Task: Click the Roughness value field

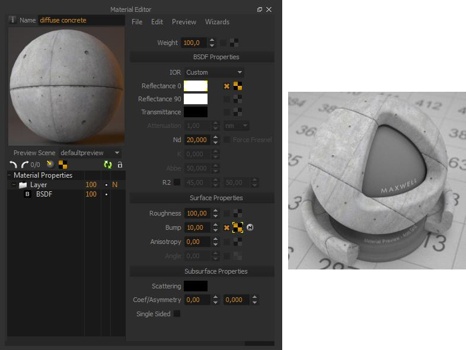Action: [196, 213]
